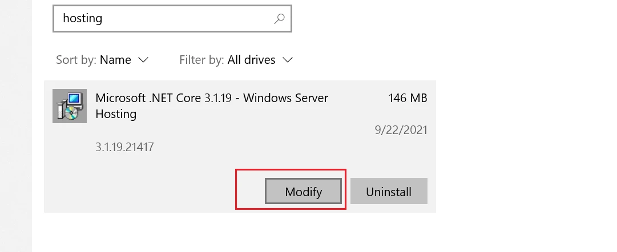Click the install date 9/22/2021
Viewport: 617px width, 252px height.
(x=401, y=130)
